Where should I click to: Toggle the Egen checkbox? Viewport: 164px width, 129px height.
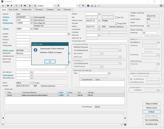[34, 83]
